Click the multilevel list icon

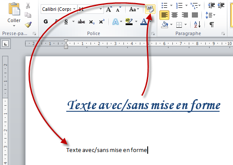coord(194,6)
